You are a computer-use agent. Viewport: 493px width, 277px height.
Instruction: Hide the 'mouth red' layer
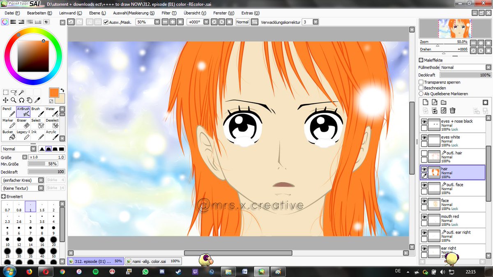(x=424, y=217)
